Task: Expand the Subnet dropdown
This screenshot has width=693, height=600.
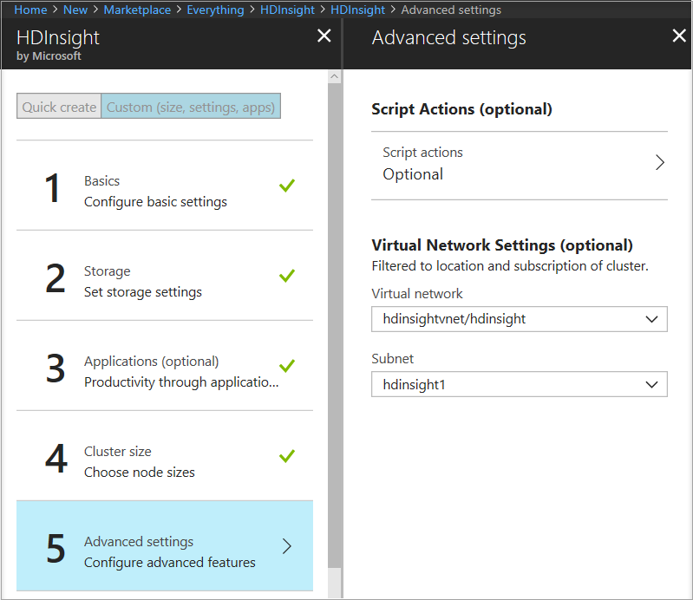Action: 519,384
